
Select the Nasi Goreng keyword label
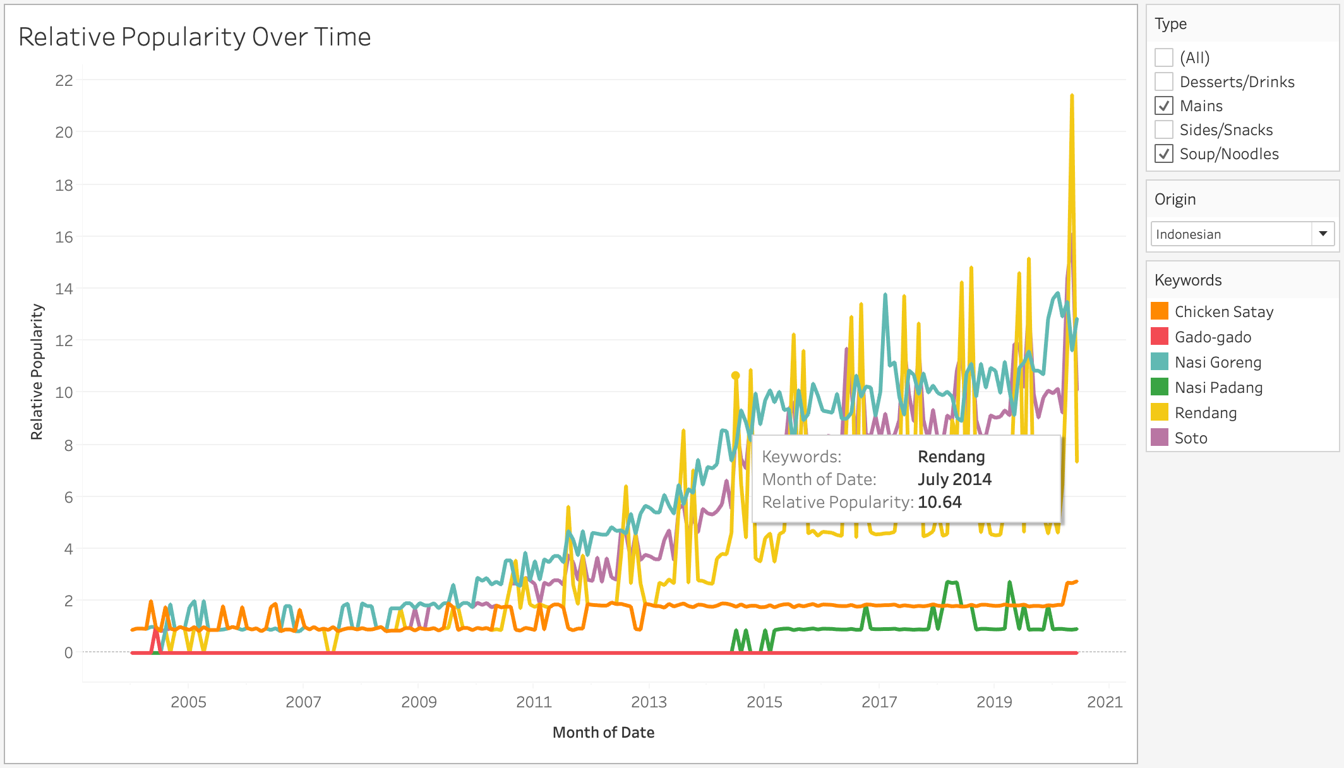tap(1218, 363)
